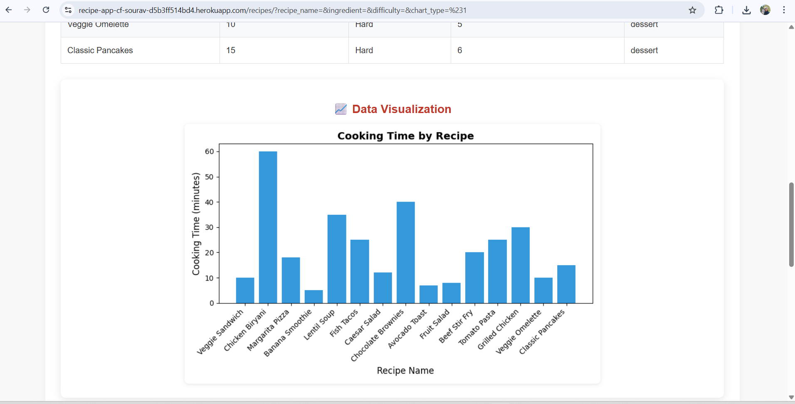Click the scrollbar down arrow

click(x=791, y=397)
